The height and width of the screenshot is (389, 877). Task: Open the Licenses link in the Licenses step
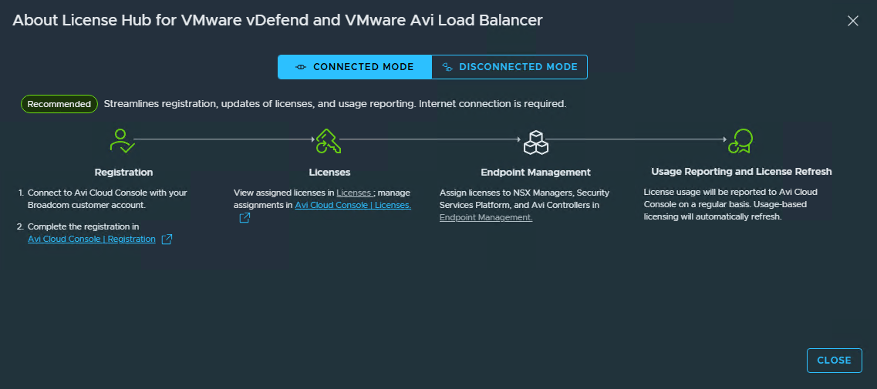[x=354, y=193]
